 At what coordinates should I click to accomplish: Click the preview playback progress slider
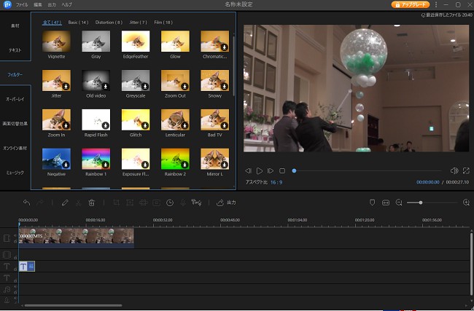(367, 171)
